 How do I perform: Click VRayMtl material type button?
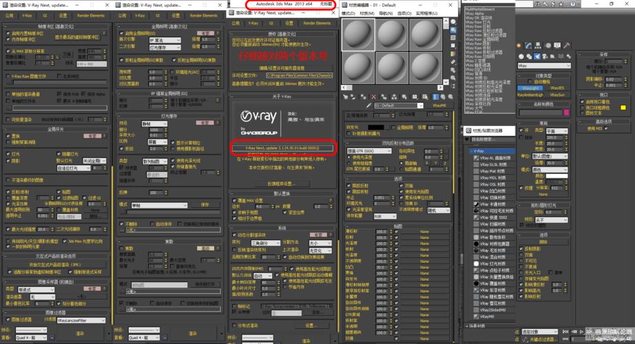click(440, 106)
